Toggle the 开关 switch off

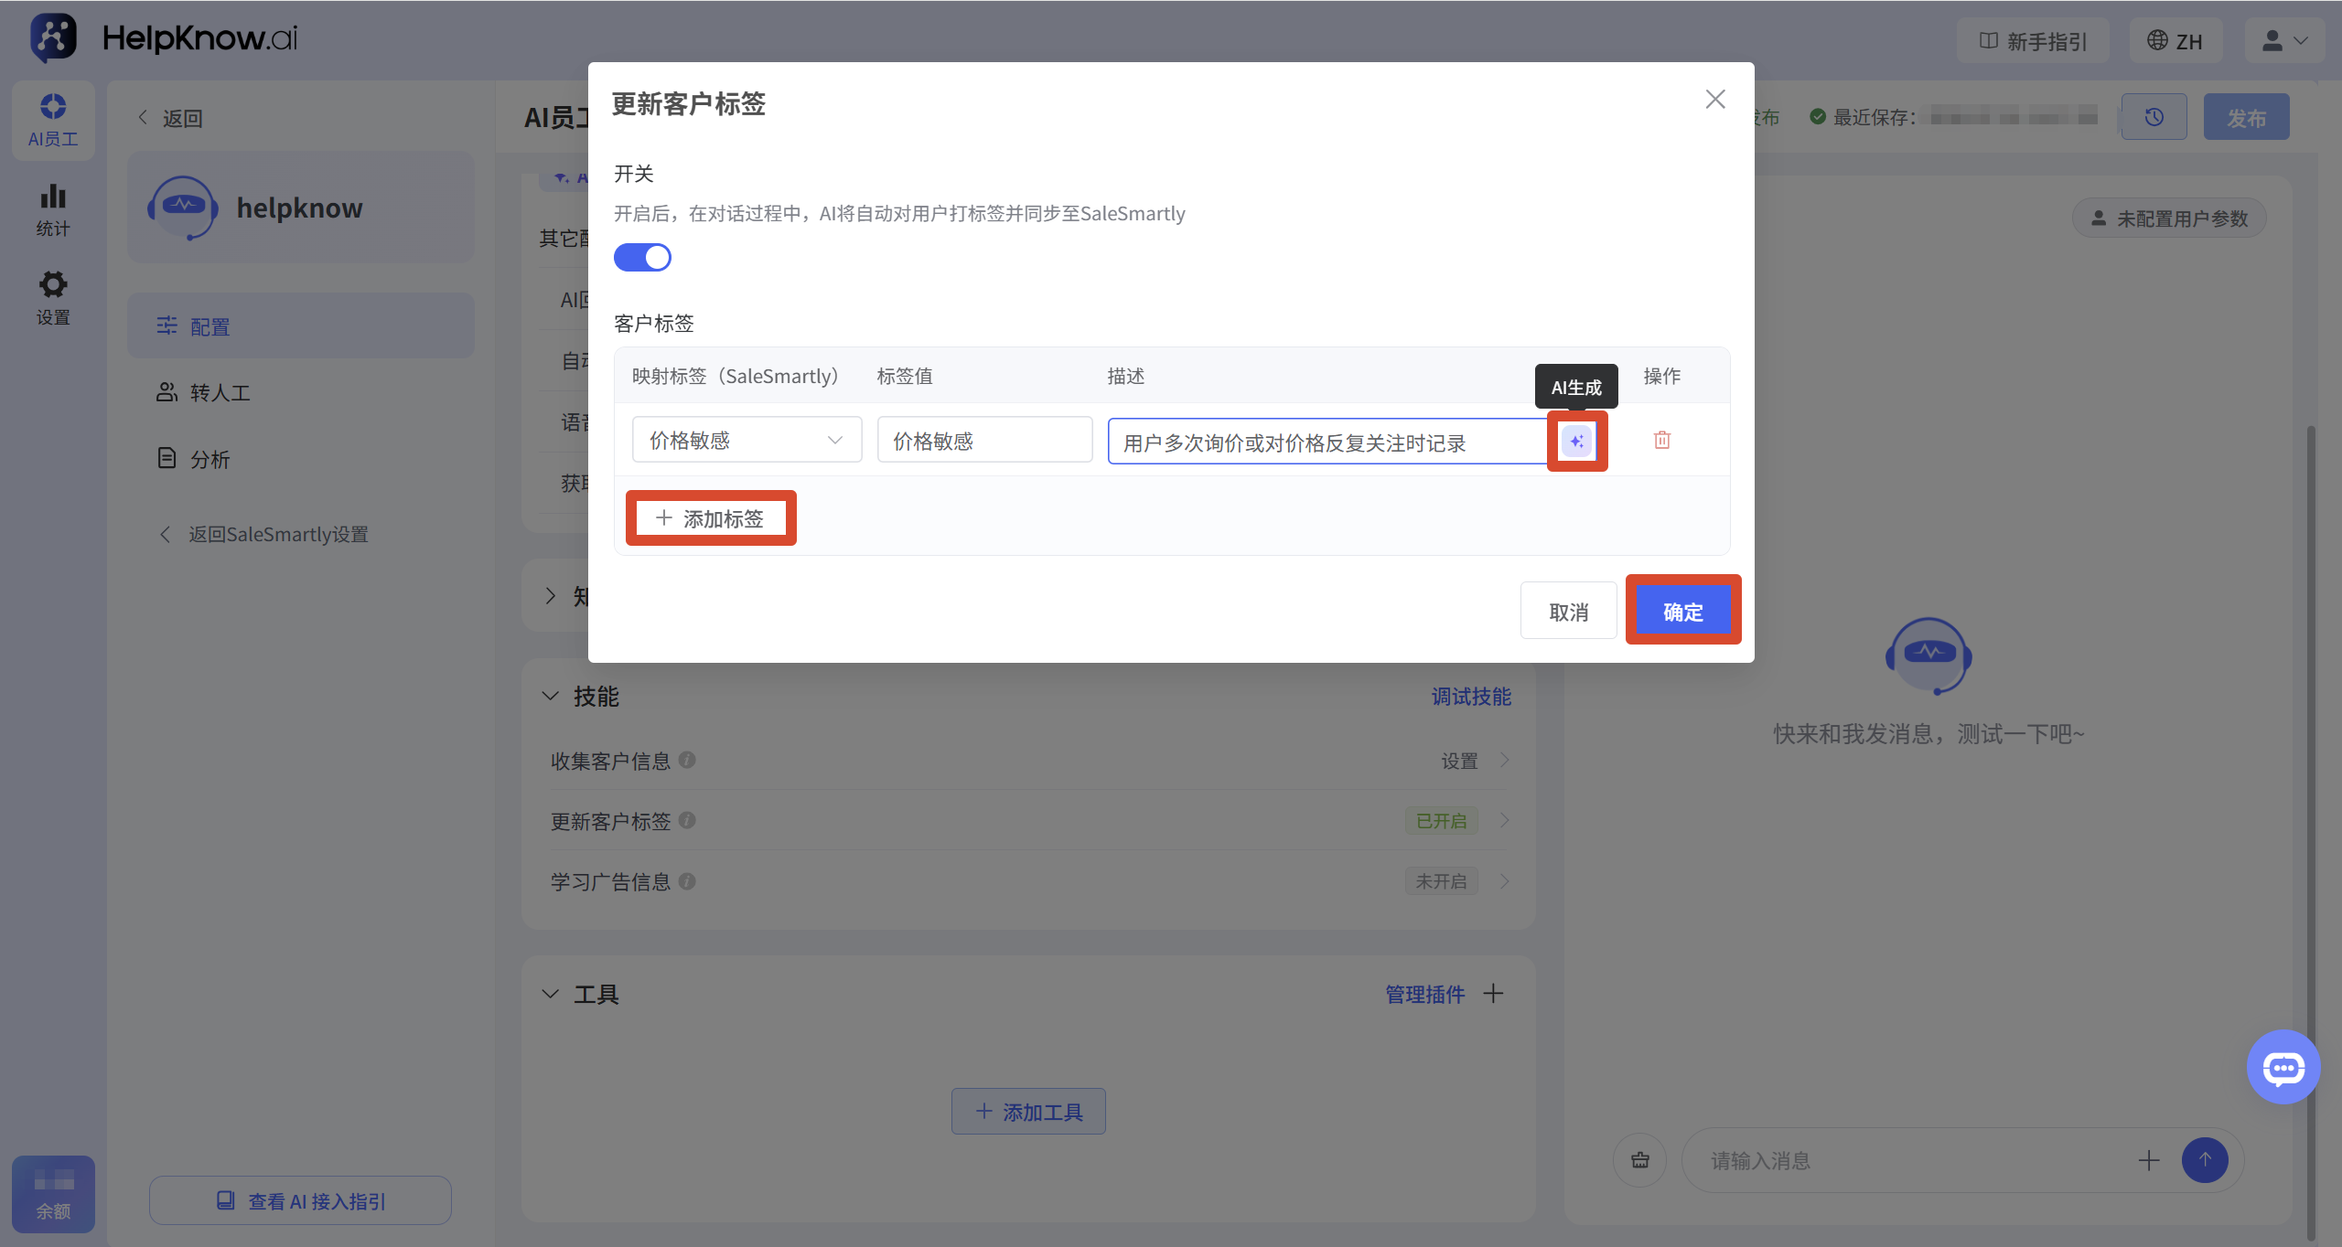pos(642,258)
